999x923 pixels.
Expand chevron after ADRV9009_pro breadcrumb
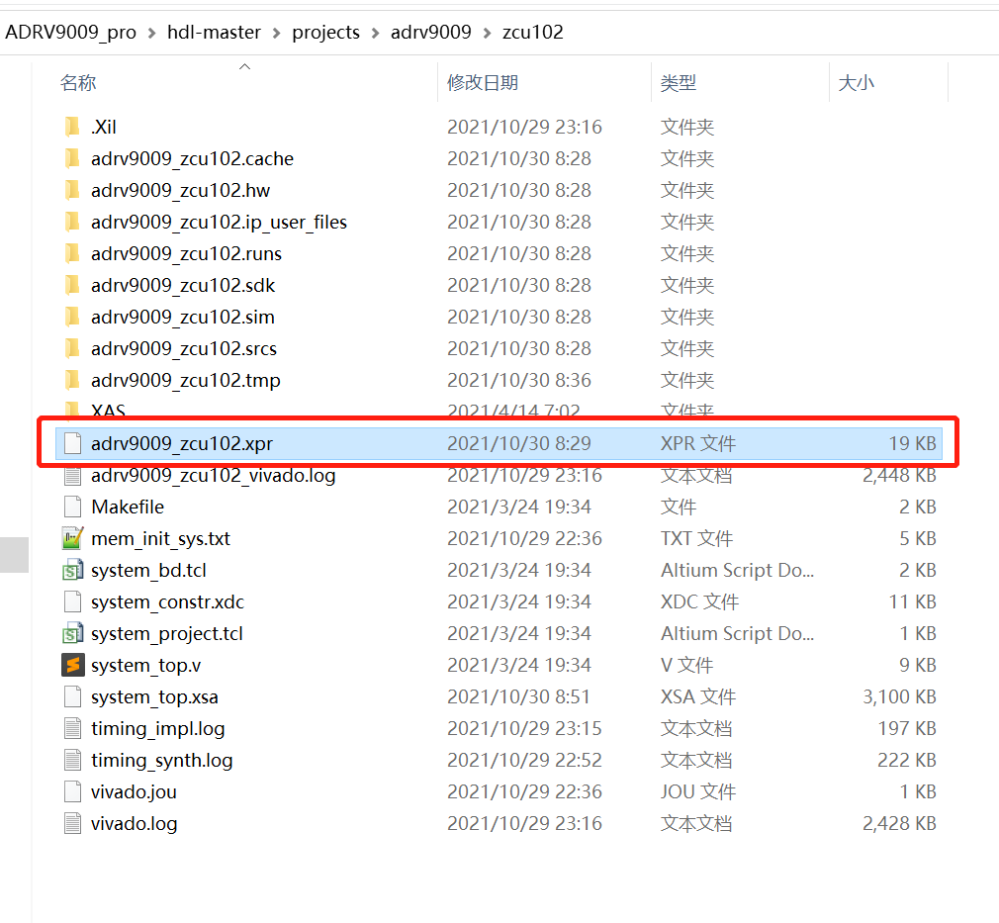click(151, 33)
